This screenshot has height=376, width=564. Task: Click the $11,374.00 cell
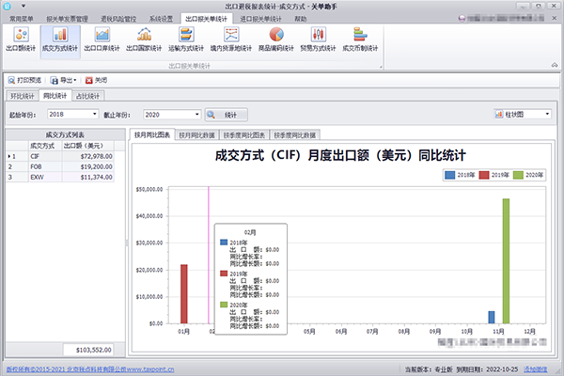pyautogui.click(x=88, y=177)
